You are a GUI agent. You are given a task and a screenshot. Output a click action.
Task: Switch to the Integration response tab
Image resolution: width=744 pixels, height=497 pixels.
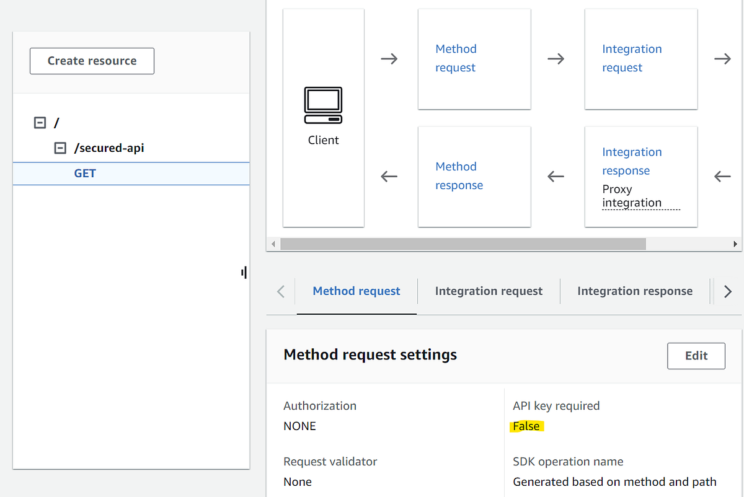pos(635,291)
